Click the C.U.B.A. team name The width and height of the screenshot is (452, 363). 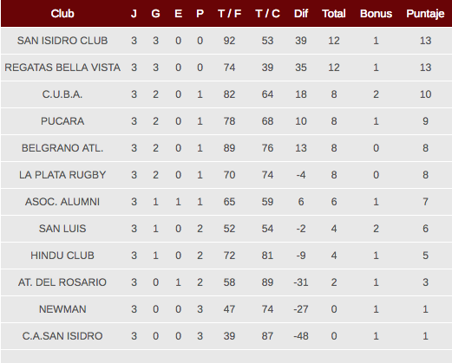tap(62, 94)
